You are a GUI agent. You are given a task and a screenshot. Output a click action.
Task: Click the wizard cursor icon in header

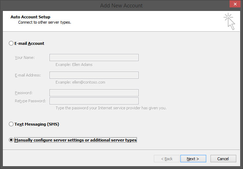[x=229, y=21]
